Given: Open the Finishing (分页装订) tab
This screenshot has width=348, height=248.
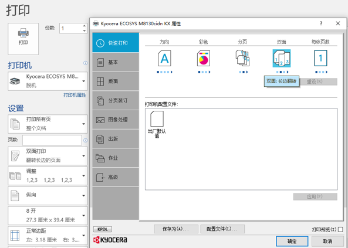Looking at the screenshot, I should tap(116, 100).
